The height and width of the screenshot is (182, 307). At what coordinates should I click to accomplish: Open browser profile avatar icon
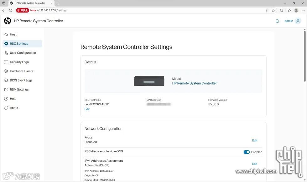pos(296,10)
